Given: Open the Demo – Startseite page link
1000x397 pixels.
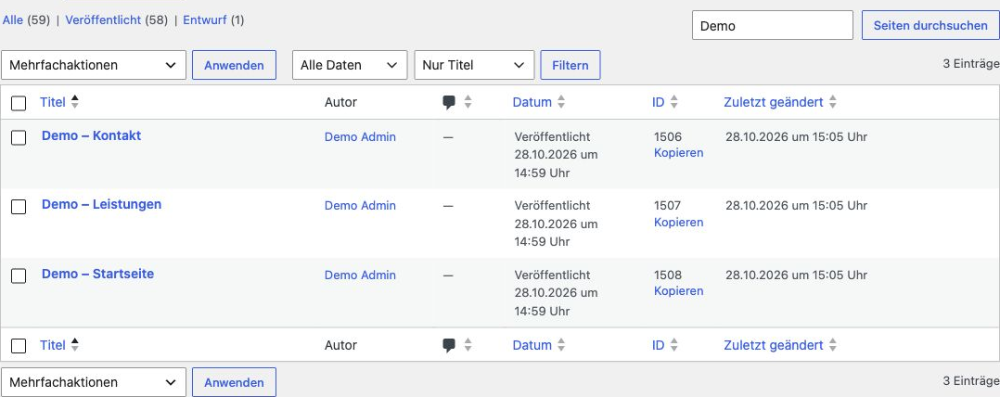Looking at the screenshot, I should tap(97, 274).
